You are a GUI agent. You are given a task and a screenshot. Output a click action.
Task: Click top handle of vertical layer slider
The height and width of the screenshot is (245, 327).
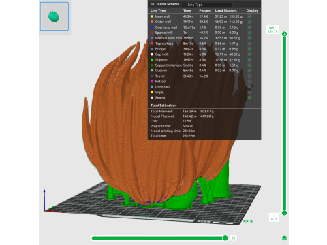284,34
